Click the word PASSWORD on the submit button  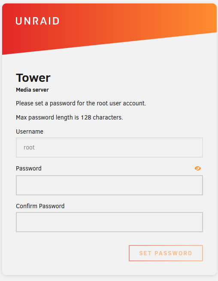pyautogui.click(x=173, y=253)
